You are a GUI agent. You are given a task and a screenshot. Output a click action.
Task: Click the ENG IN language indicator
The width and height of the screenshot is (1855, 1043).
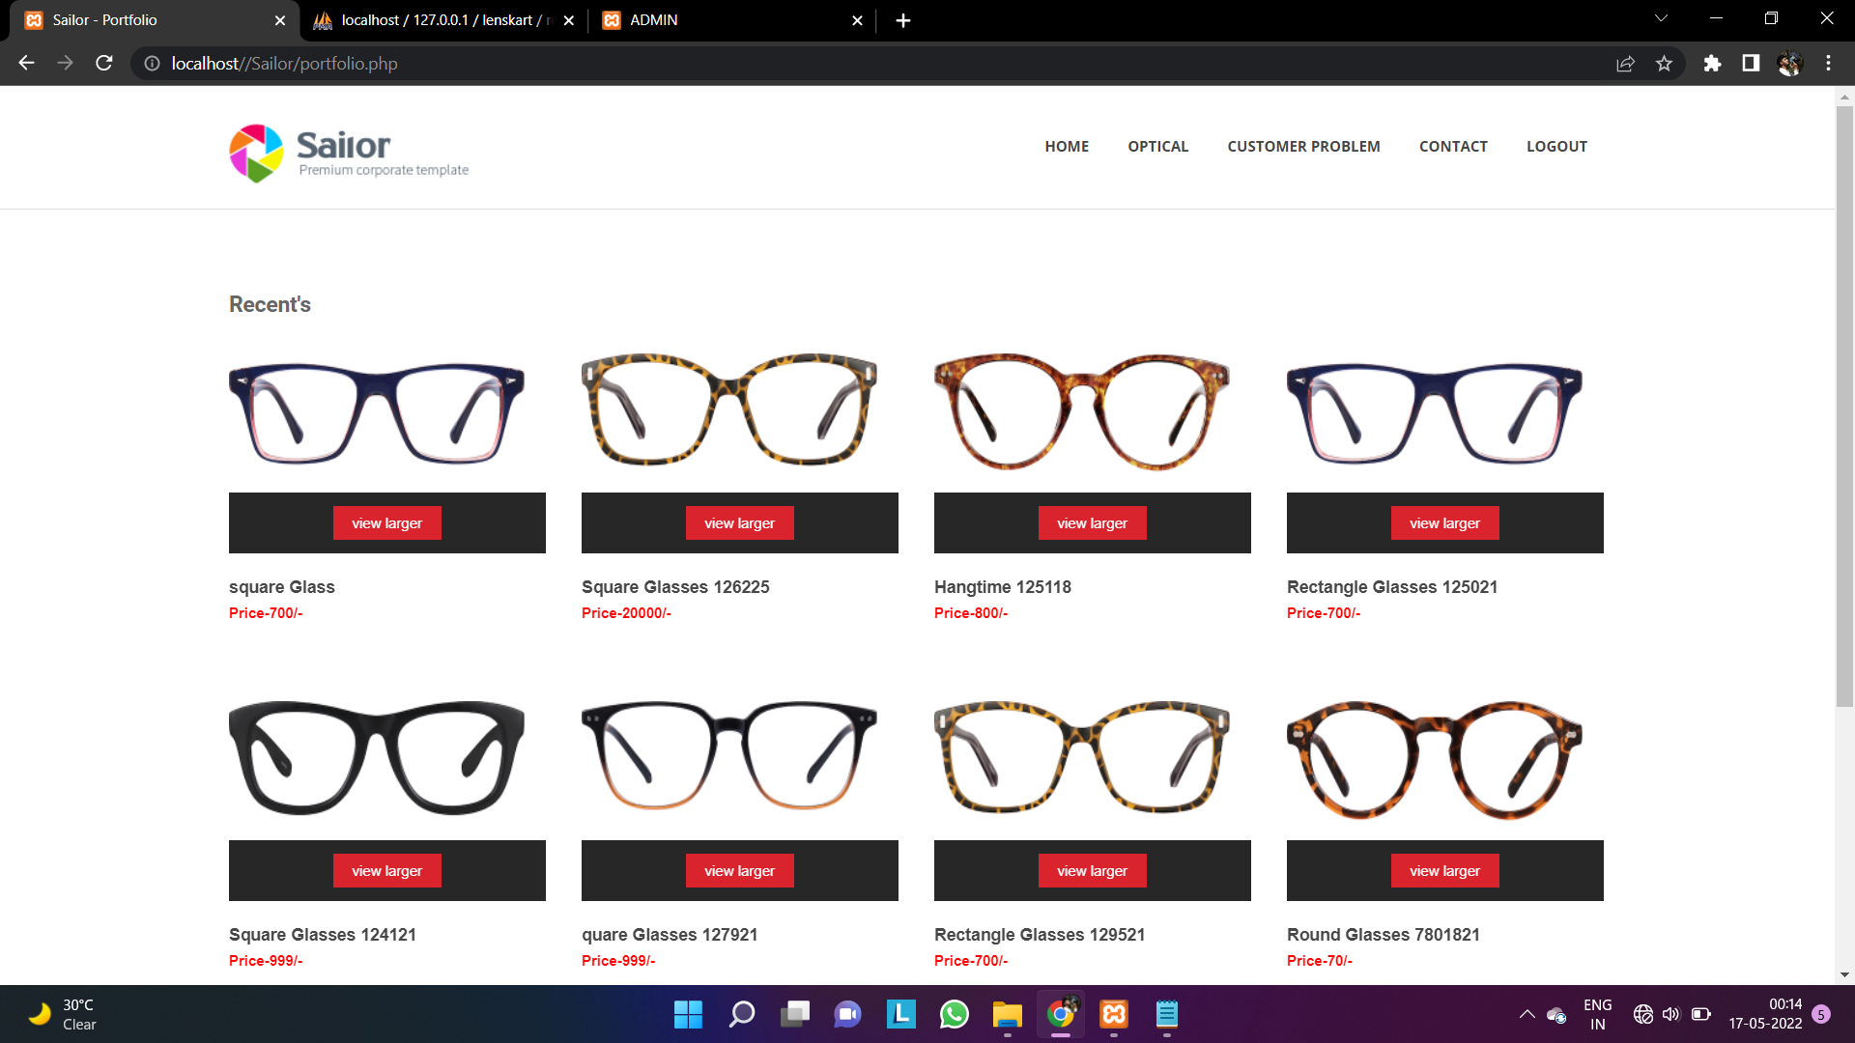point(1597,1014)
